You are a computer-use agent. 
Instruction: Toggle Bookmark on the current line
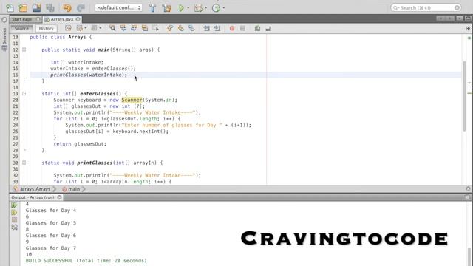[191, 28]
